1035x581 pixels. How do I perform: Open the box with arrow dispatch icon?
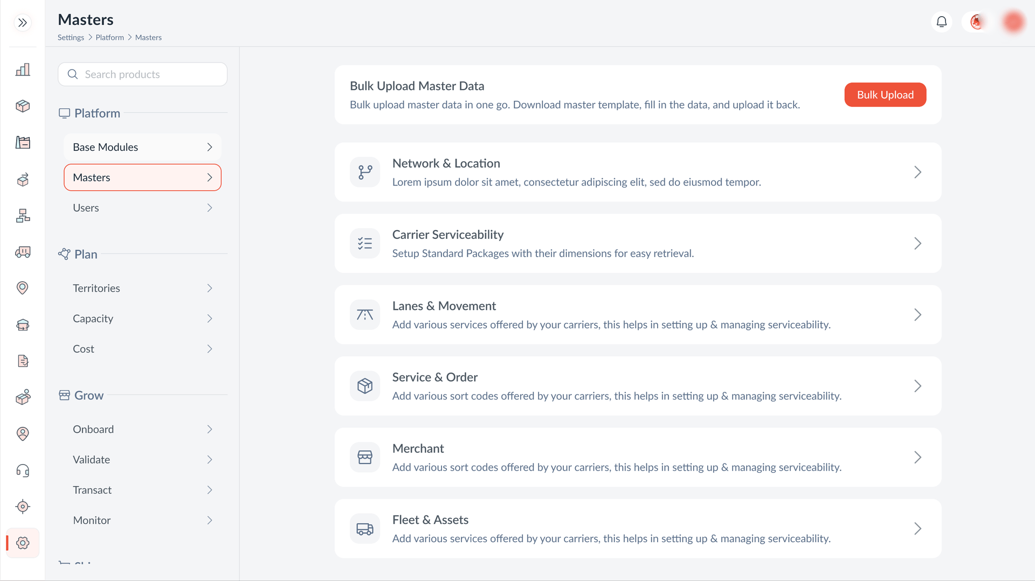pos(23,179)
